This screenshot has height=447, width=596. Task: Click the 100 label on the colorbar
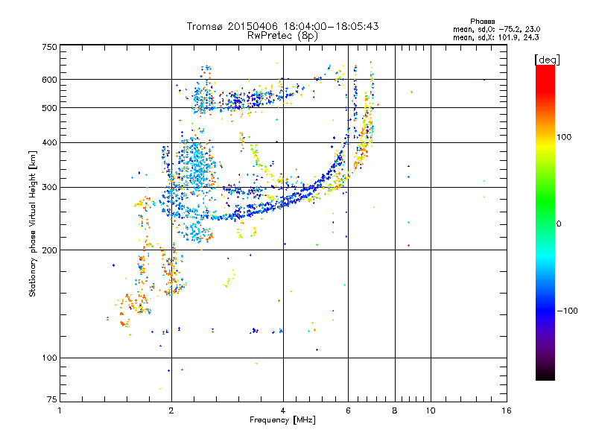point(564,137)
